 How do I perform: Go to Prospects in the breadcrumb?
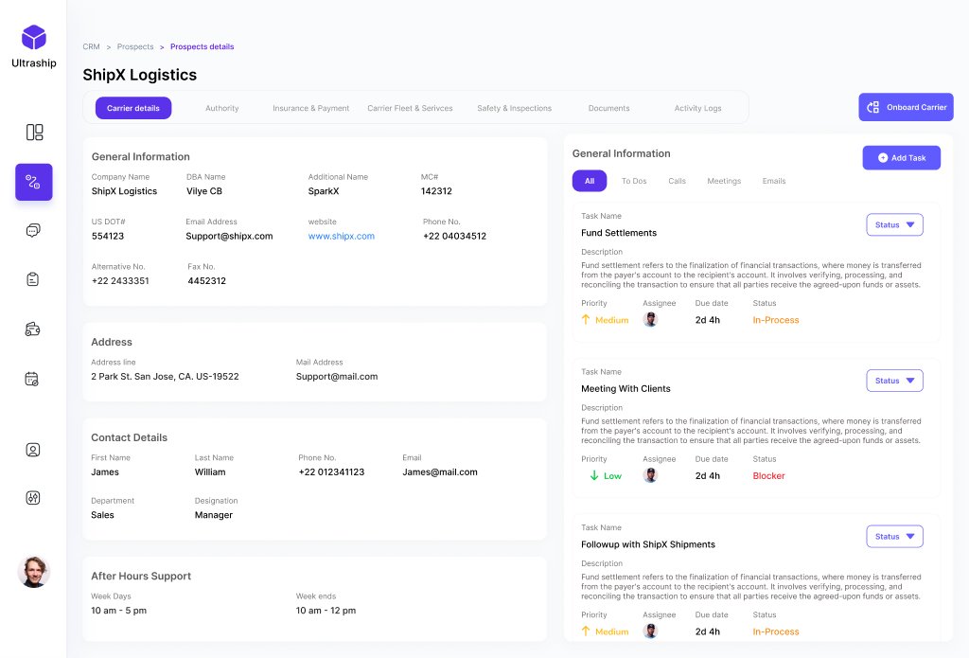(x=135, y=47)
